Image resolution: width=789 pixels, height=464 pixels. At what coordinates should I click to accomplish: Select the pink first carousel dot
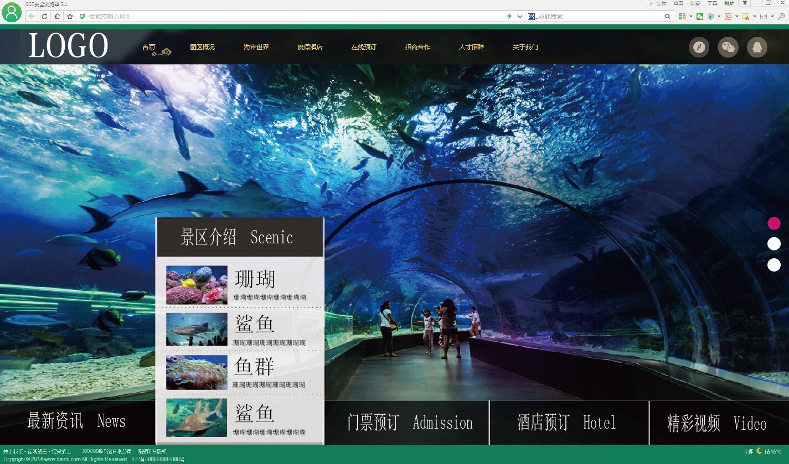pyautogui.click(x=773, y=223)
